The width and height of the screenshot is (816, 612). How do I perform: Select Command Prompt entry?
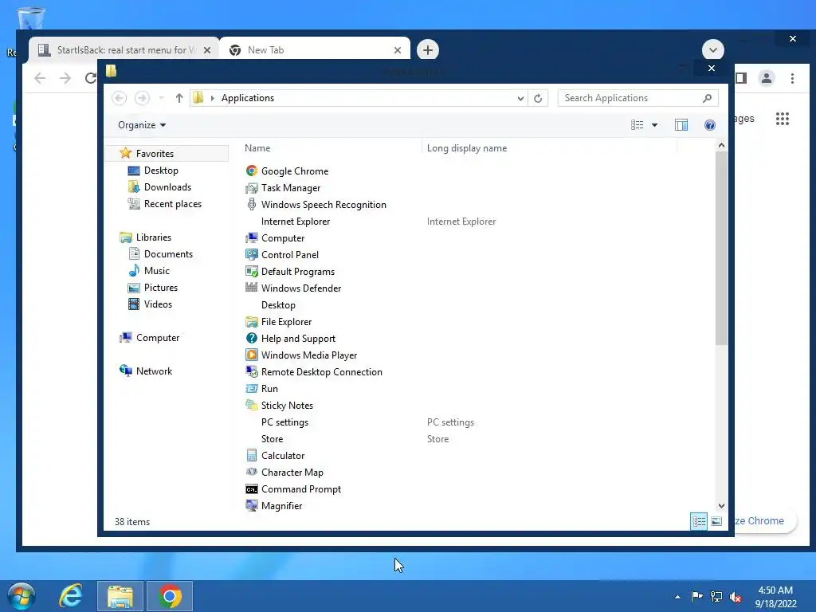(293, 488)
